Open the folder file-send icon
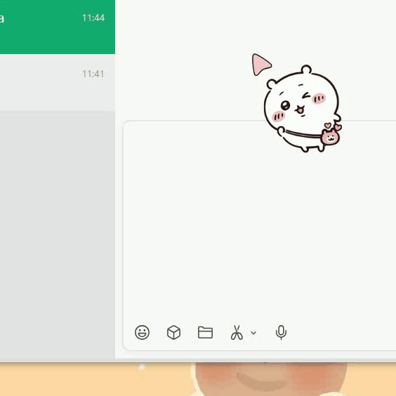This screenshot has height=396, width=396. pyautogui.click(x=205, y=332)
